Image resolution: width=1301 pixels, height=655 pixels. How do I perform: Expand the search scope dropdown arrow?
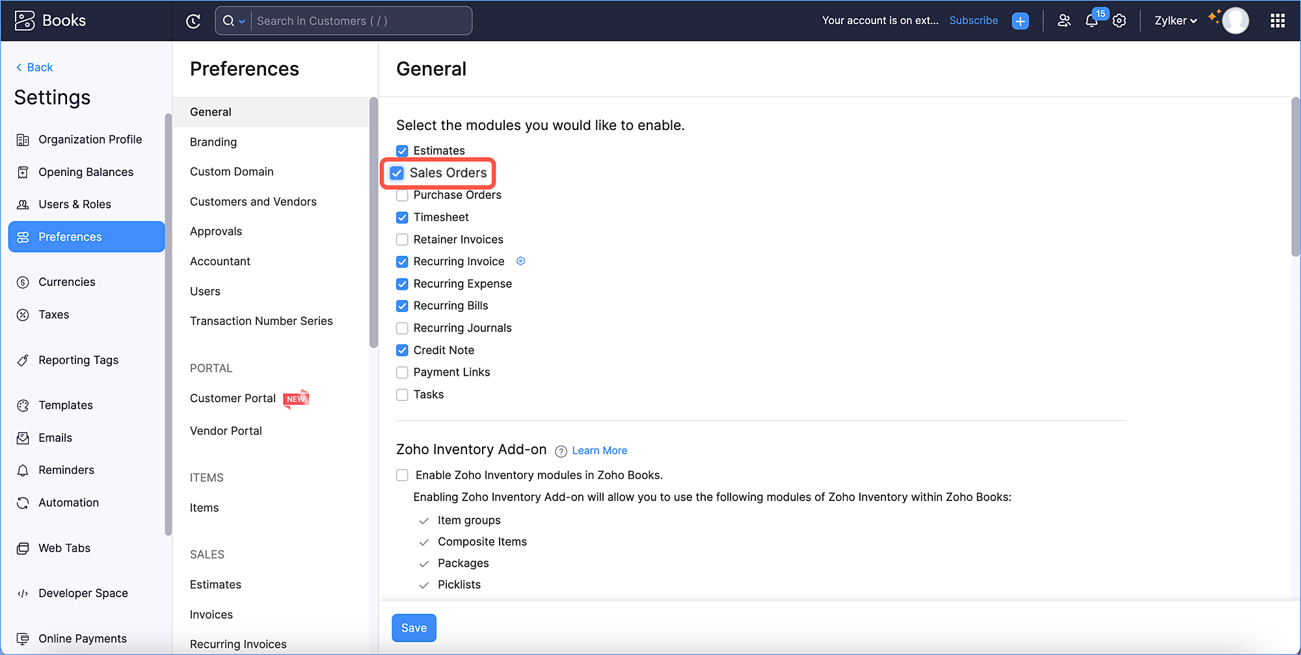click(242, 21)
